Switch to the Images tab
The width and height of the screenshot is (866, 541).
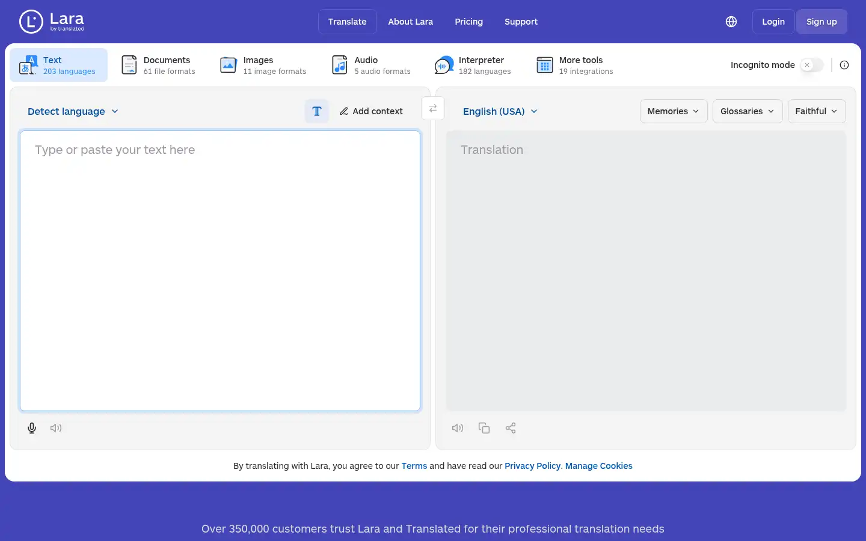[x=263, y=65]
